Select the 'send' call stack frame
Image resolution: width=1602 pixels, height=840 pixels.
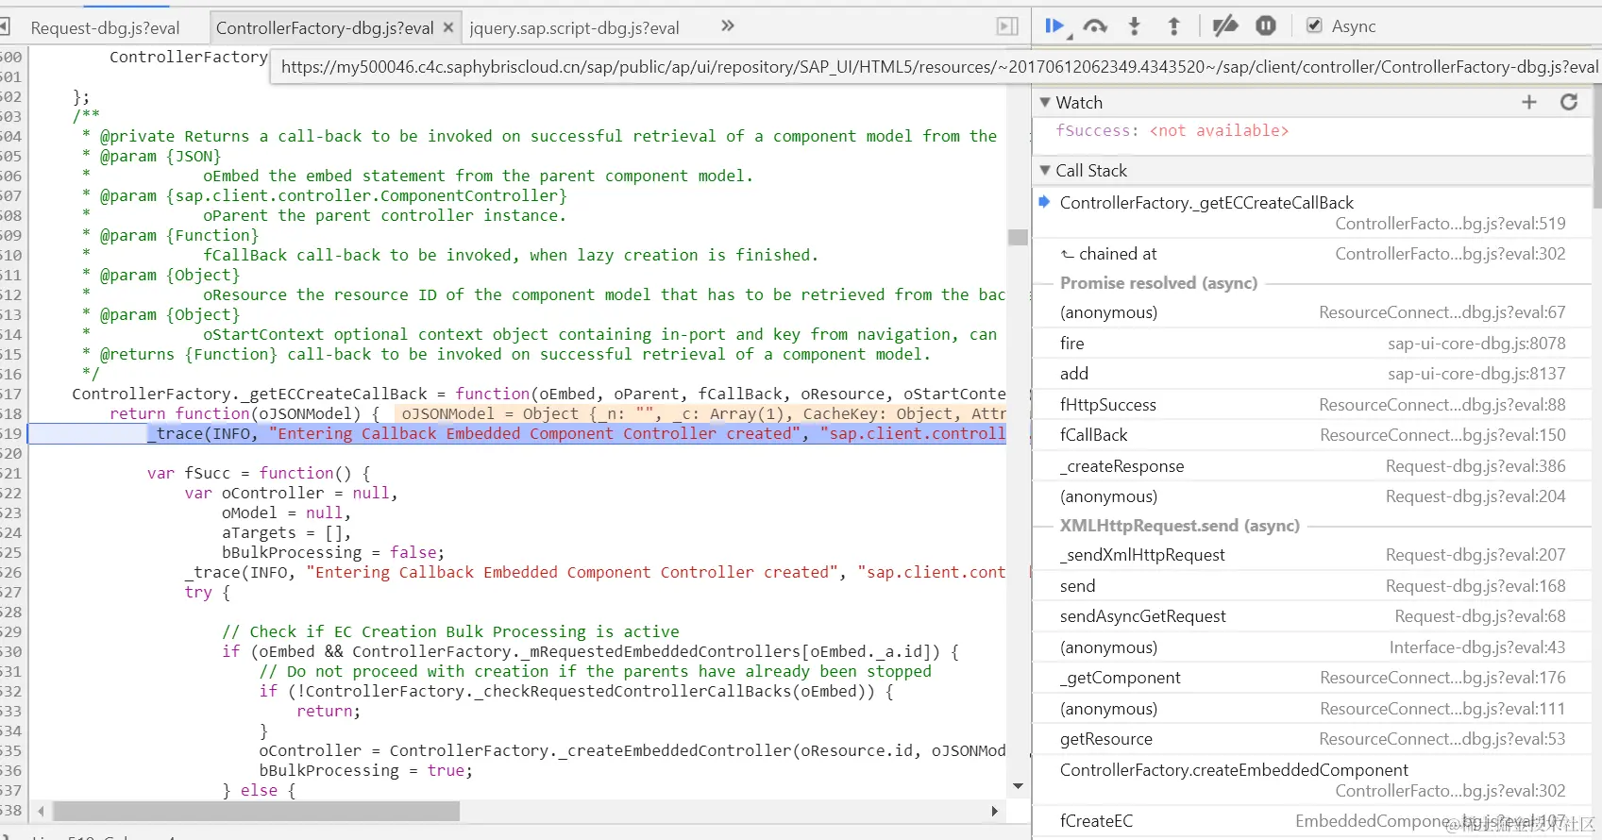1312,586
